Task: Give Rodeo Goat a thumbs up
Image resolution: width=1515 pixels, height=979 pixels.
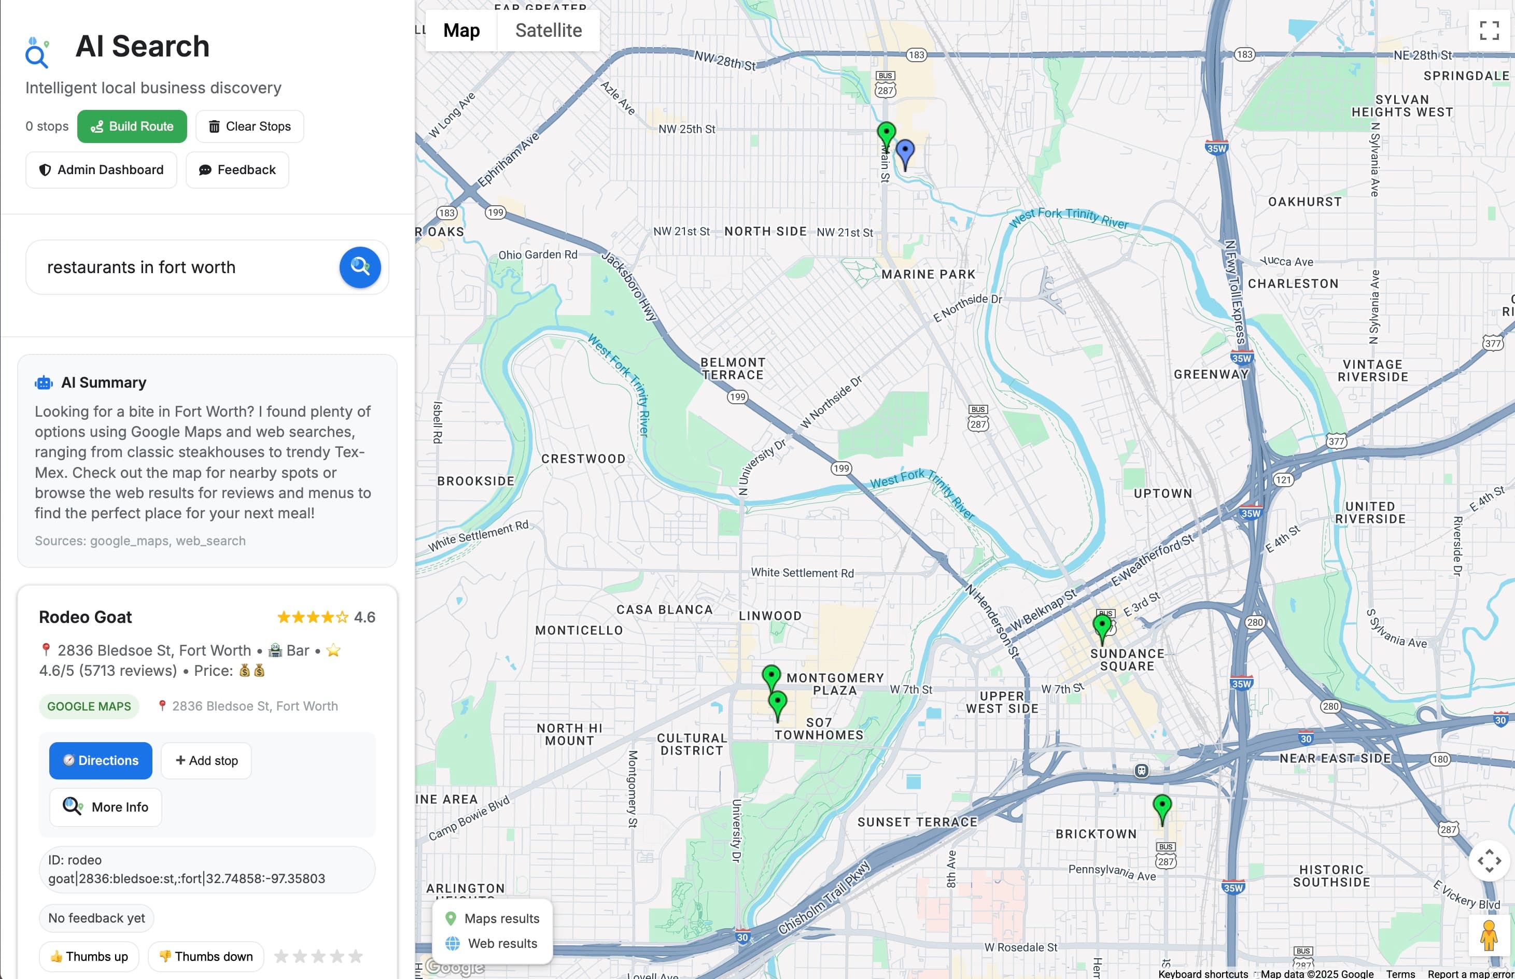Action: click(89, 956)
